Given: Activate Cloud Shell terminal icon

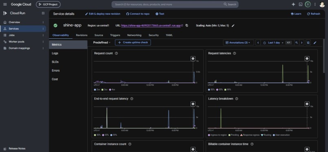Looking at the screenshot, I should coord(300,4).
